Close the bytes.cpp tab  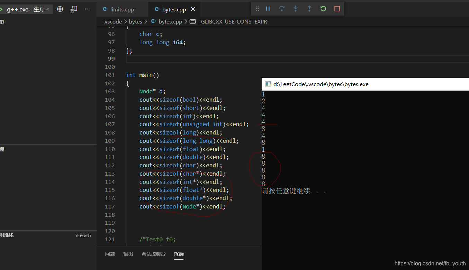point(193,9)
